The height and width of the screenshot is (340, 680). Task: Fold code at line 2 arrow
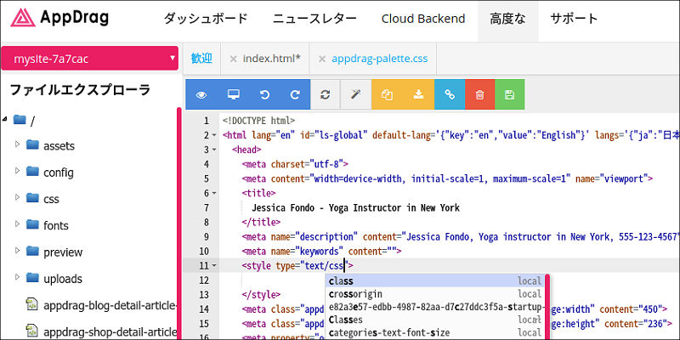coord(214,135)
